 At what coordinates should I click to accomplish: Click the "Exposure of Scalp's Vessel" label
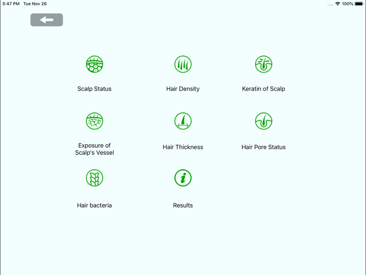click(x=95, y=149)
